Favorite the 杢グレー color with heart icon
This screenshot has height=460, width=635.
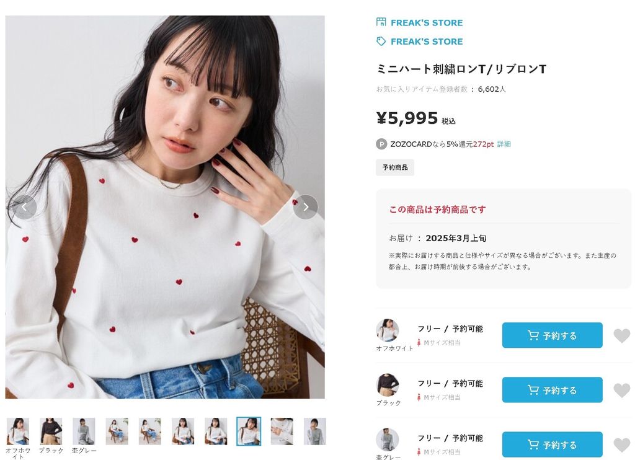coord(621,445)
